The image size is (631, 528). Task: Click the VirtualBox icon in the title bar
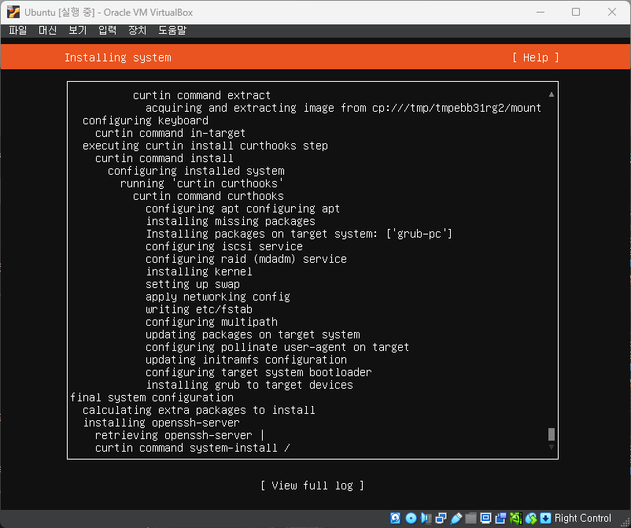(13, 12)
